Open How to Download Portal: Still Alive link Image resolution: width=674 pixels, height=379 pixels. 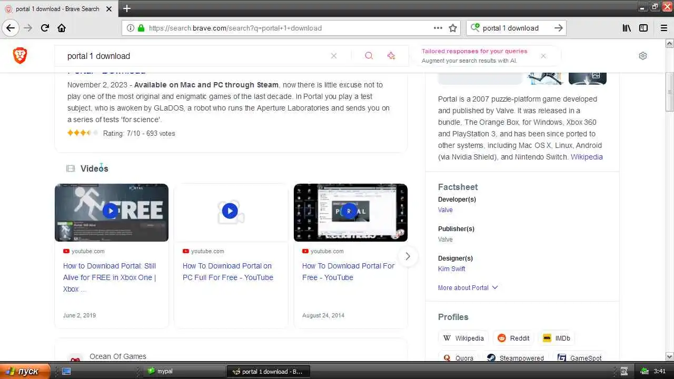110,277
